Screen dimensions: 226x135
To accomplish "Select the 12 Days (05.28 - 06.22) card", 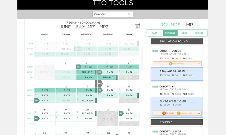I will 177,107.
